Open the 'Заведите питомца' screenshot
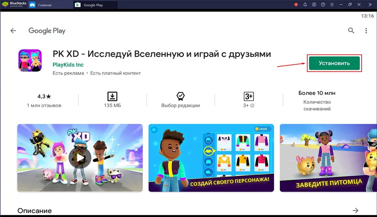Image resolution: width=377 pixels, height=217 pixels. pos(328,158)
